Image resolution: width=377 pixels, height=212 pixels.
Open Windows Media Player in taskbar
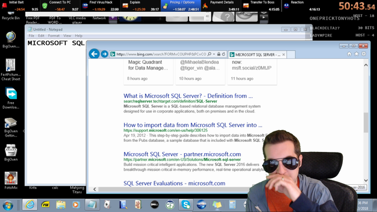click(76, 205)
